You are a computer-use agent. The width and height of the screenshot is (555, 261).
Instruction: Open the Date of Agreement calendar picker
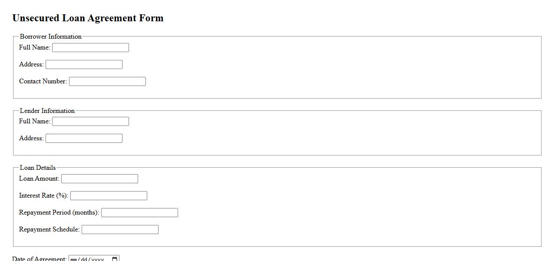click(115, 259)
